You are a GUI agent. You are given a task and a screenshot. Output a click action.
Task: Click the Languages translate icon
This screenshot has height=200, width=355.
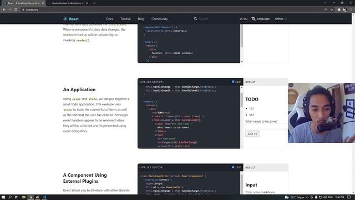pos(253,19)
